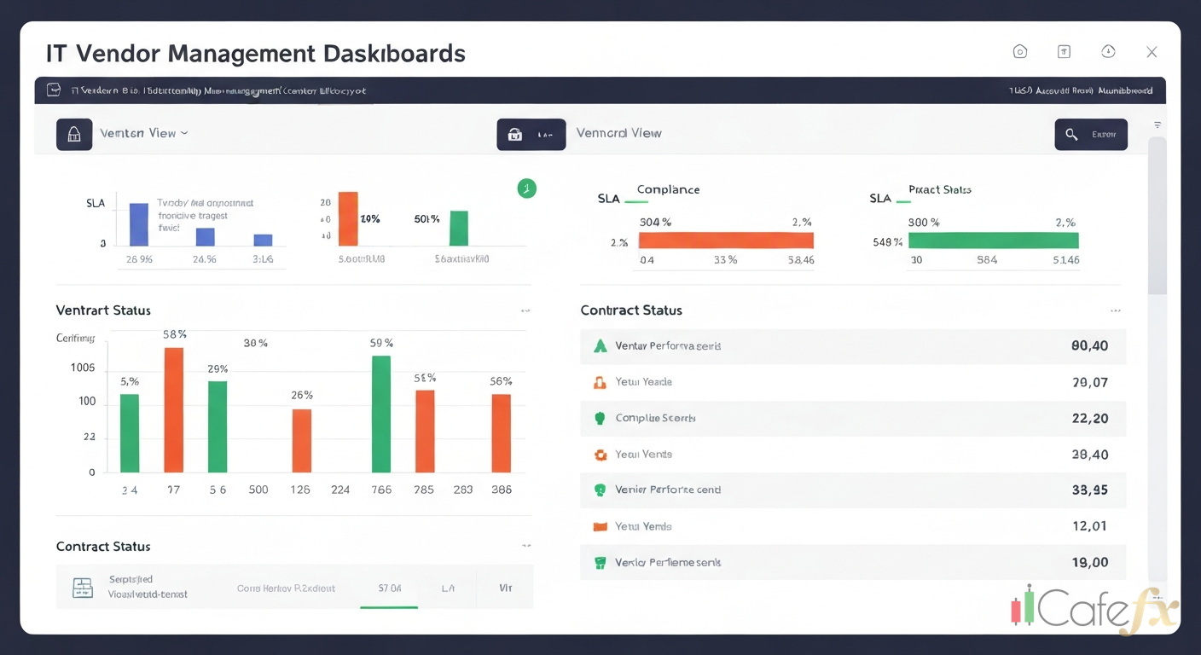Expand the right Contract Status options menu
This screenshot has height=655, width=1201.
[x=1116, y=310]
